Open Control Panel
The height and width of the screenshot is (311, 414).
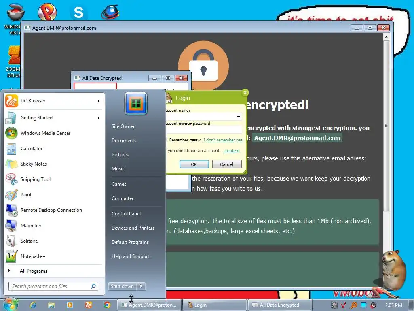click(126, 214)
